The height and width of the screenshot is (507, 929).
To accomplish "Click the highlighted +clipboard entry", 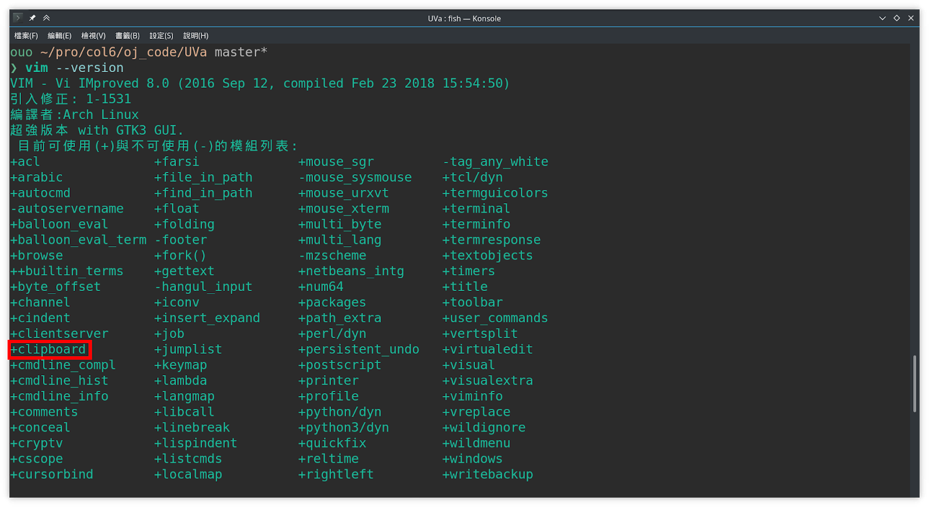I will [51, 350].
